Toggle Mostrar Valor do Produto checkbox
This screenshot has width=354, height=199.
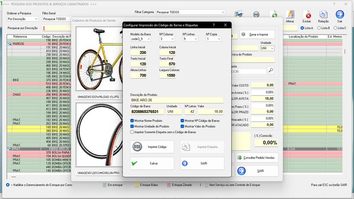tap(182, 126)
